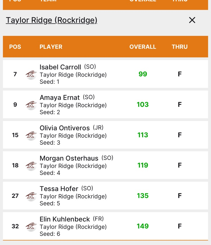211x245 pixels.
Task: Open Elin Kuhlenbeck's player name
Action: 65,219
